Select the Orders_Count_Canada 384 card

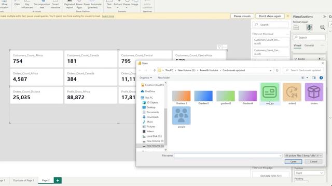point(91,77)
